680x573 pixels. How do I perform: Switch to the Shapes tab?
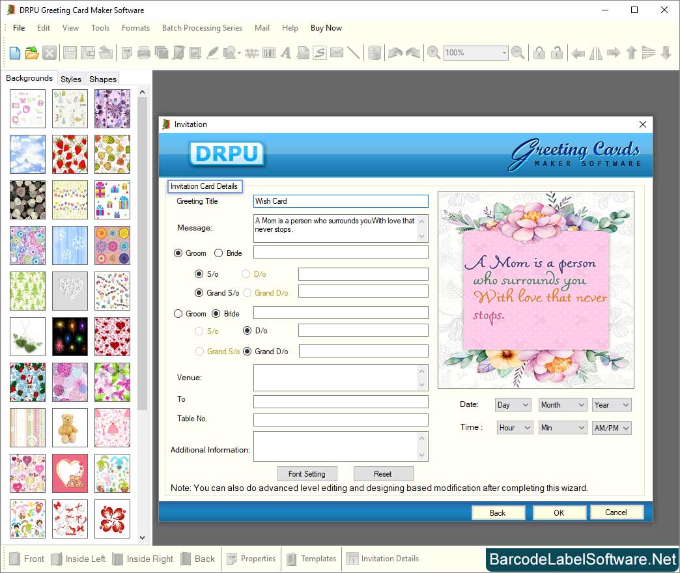102,79
